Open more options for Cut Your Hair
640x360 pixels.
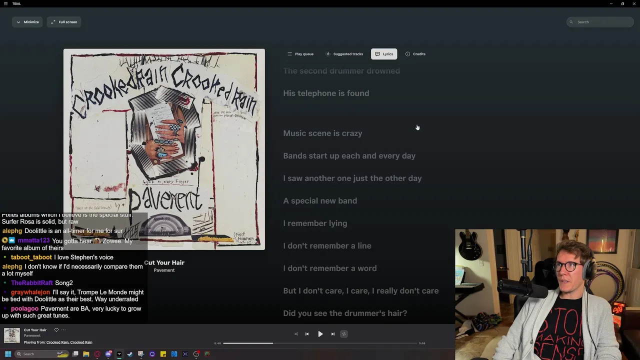coord(63,330)
